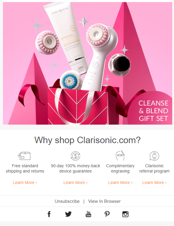Click the Clarisonic referral speech-bubble icon
Viewport: 174px width, 226px height.
tap(154, 156)
